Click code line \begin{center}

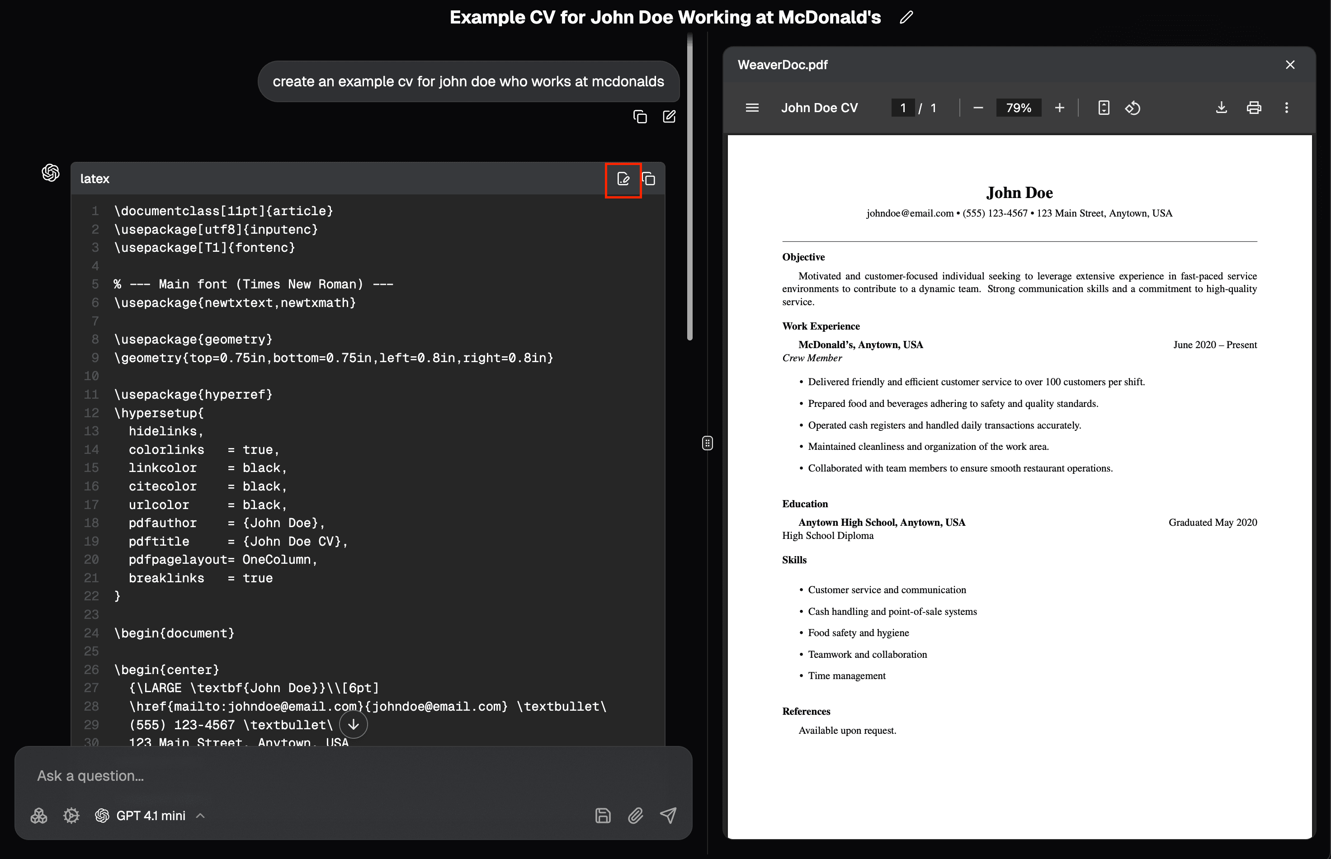166,670
